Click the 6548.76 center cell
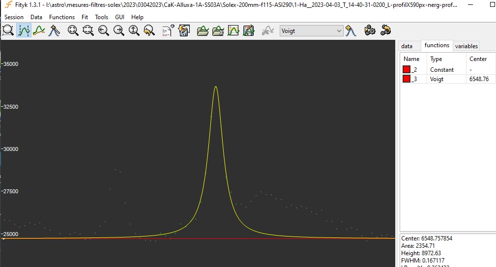This screenshot has height=267, width=496. [479, 79]
